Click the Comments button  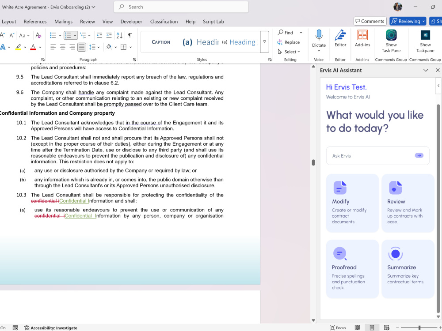click(x=370, y=21)
